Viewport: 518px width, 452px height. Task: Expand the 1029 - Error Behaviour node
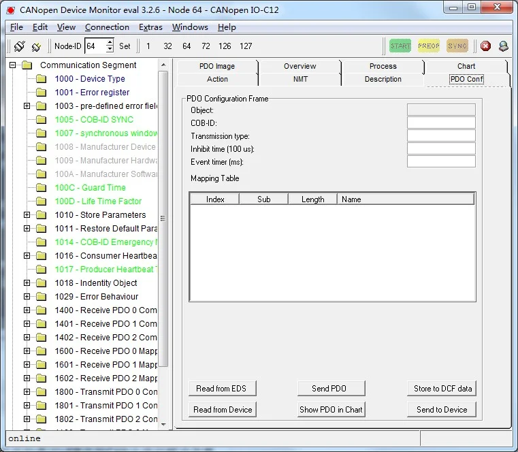27,296
